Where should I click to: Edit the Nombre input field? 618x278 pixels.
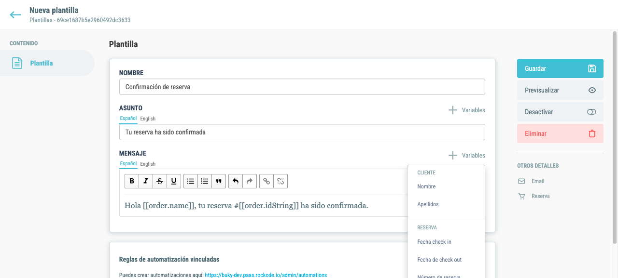[x=302, y=87]
